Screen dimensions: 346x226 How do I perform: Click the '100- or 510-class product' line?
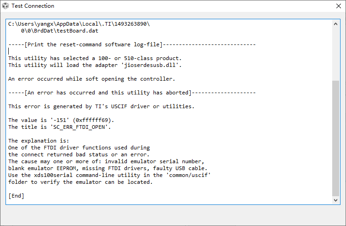(95, 58)
